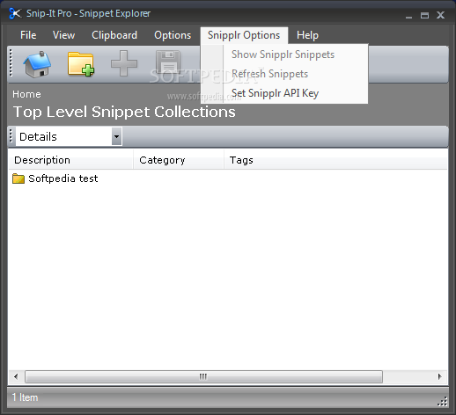Click the horizontal scrollbar left arrow

pyautogui.click(x=16, y=376)
